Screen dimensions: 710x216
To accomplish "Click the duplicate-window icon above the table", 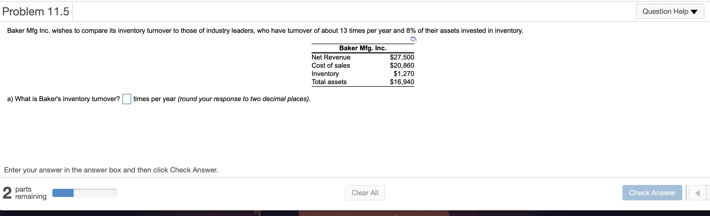I will [x=413, y=40].
